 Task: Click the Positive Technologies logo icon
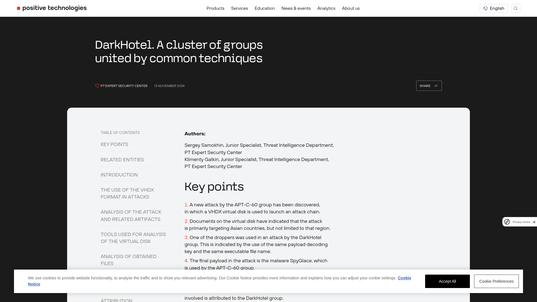[x=18, y=8]
